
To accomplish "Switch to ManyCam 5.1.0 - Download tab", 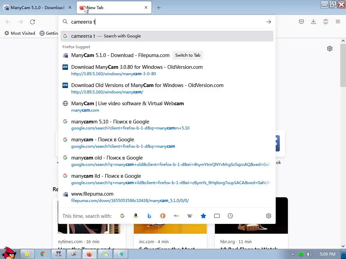I will pos(38,7).
